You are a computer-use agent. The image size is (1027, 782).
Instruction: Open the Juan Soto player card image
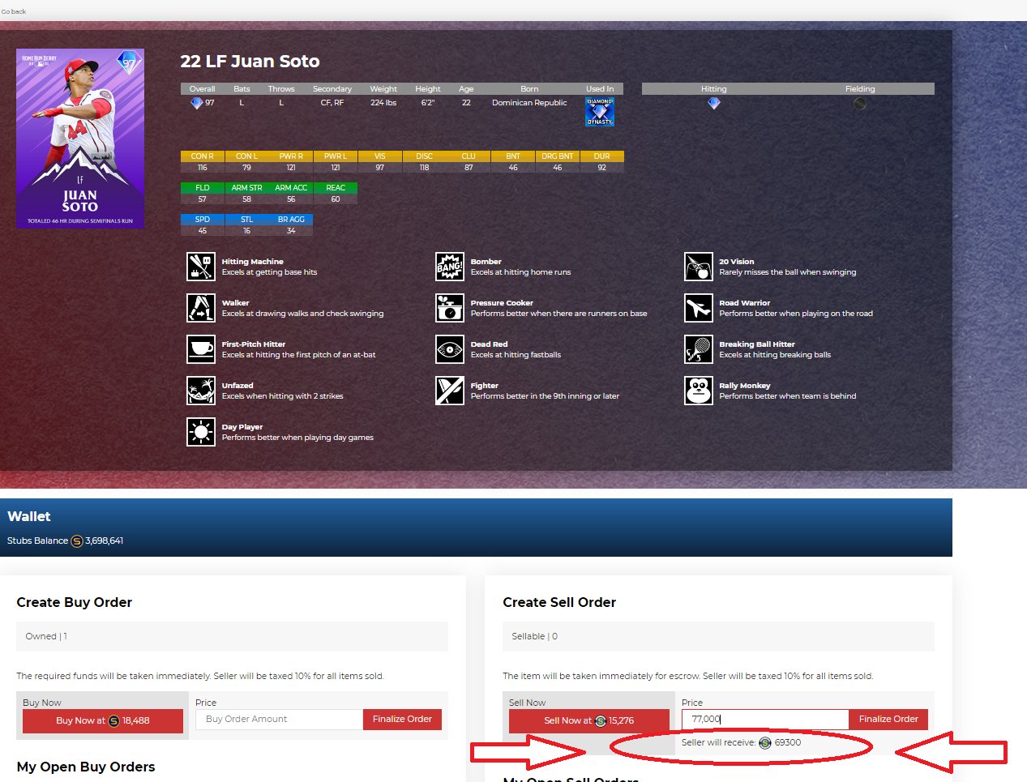[x=80, y=139]
